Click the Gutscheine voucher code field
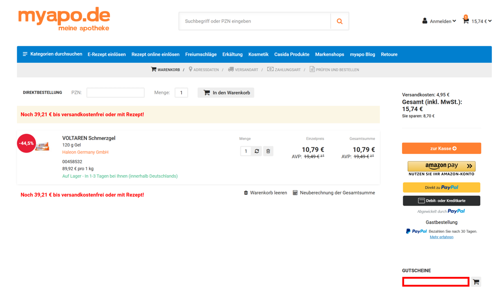The width and height of the screenshot is (502, 297). tap(436, 281)
